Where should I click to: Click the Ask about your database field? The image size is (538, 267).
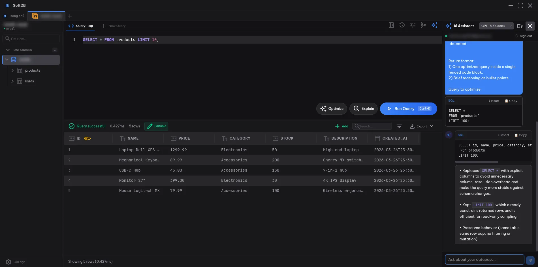click(x=484, y=259)
